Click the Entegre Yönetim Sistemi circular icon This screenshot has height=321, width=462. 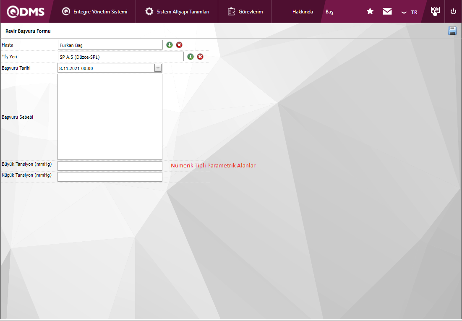pos(66,11)
